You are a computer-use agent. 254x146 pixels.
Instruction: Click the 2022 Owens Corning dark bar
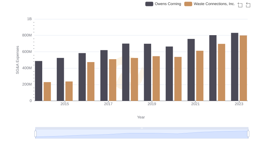[x=213, y=68]
